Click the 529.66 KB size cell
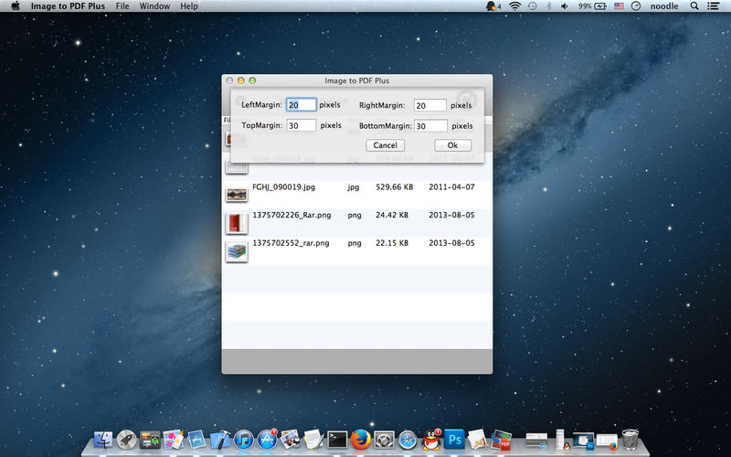The width and height of the screenshot is (731, 457). point(395,187)
